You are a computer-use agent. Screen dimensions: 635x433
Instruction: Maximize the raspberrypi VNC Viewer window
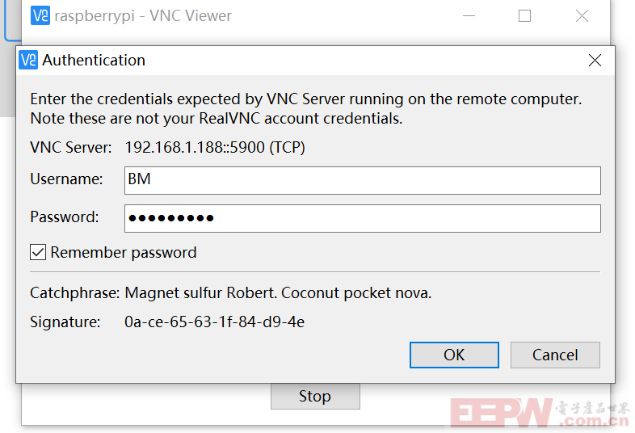(524, 16)
